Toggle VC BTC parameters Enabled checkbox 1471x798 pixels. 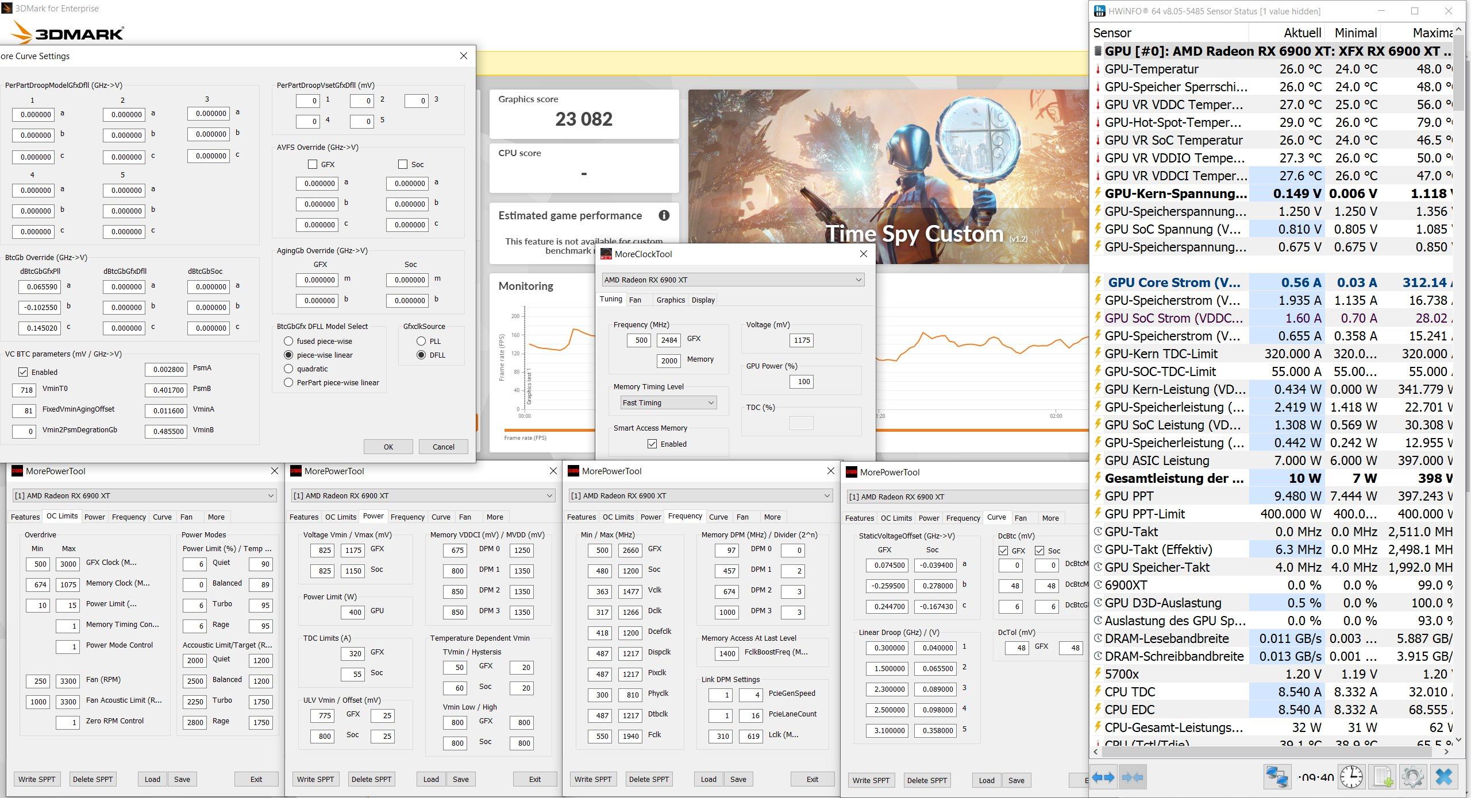click(23, 372)
